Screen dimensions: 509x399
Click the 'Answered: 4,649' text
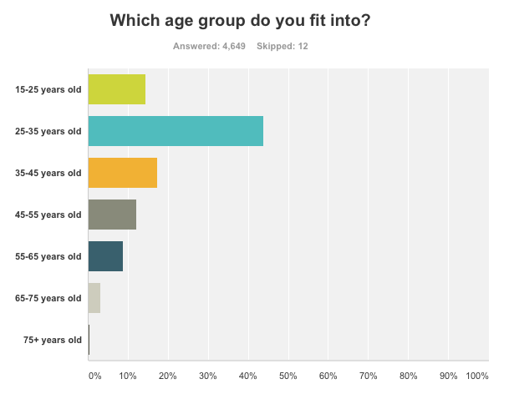point(209,46)
